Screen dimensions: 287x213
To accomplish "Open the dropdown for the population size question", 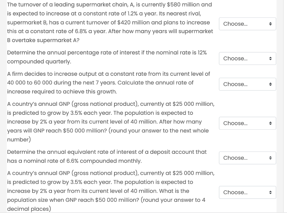I will (x=247, y=192).
